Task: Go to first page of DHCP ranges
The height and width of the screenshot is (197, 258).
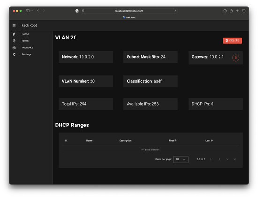Action: coord(212,159)
